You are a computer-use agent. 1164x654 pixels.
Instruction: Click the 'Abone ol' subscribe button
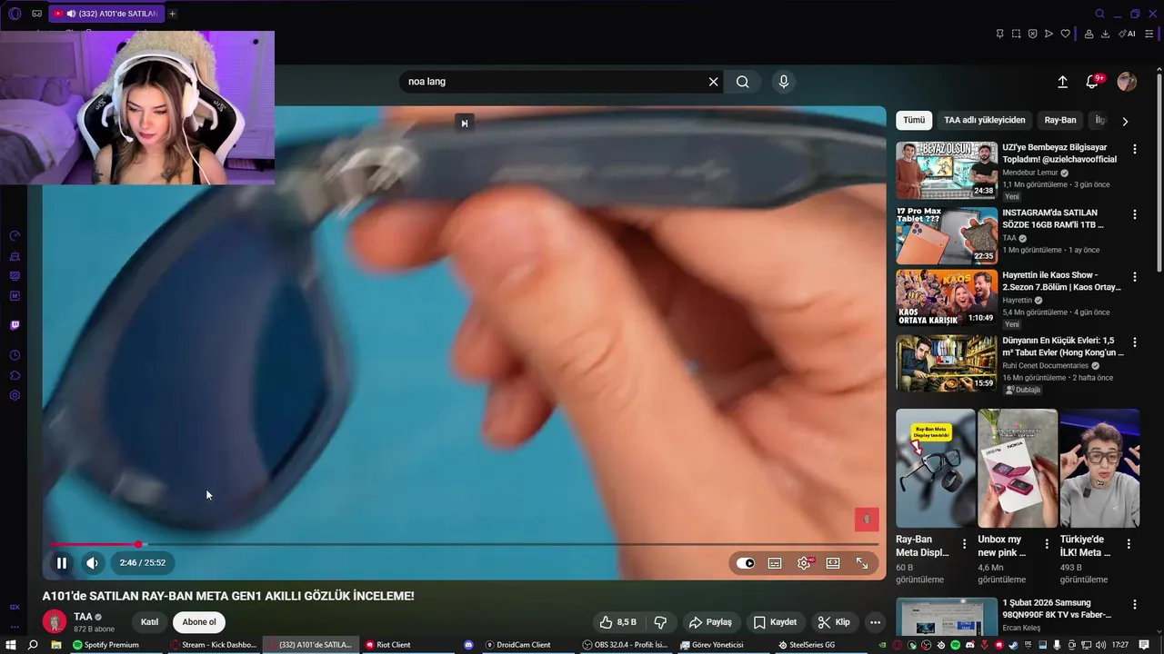coord(199,622)
